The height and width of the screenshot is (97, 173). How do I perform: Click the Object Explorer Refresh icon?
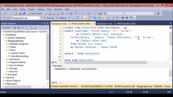[x=31, y=27]
